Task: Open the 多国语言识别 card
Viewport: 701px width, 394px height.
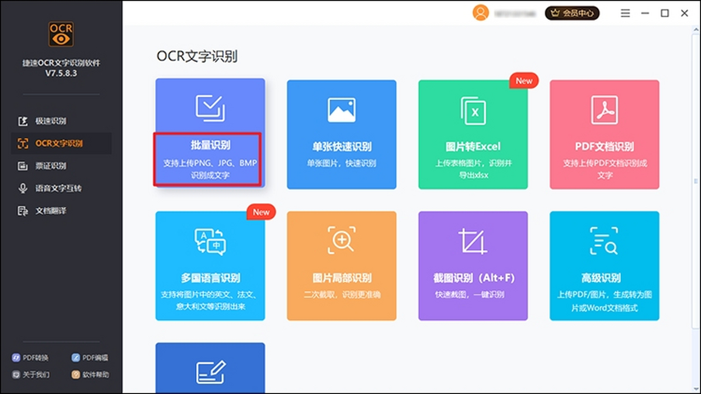Action: pyautogui.click(x=210, y=266)
